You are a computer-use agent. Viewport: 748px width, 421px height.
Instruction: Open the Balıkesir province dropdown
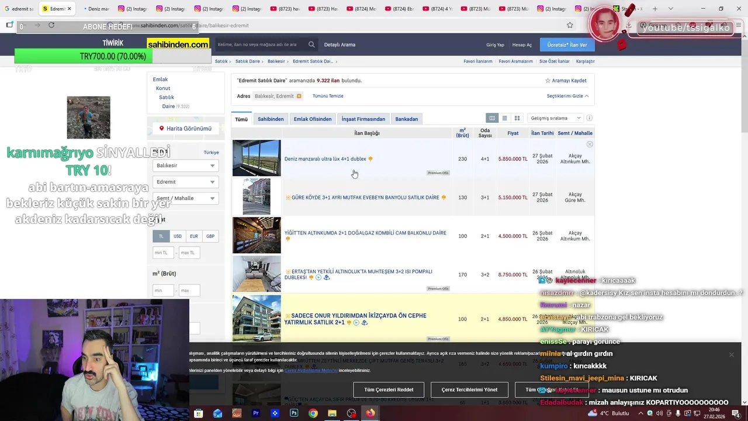(x=185, y=165)
